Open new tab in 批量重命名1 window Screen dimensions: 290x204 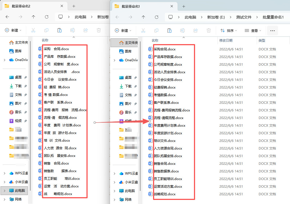(x=184, y=7)
